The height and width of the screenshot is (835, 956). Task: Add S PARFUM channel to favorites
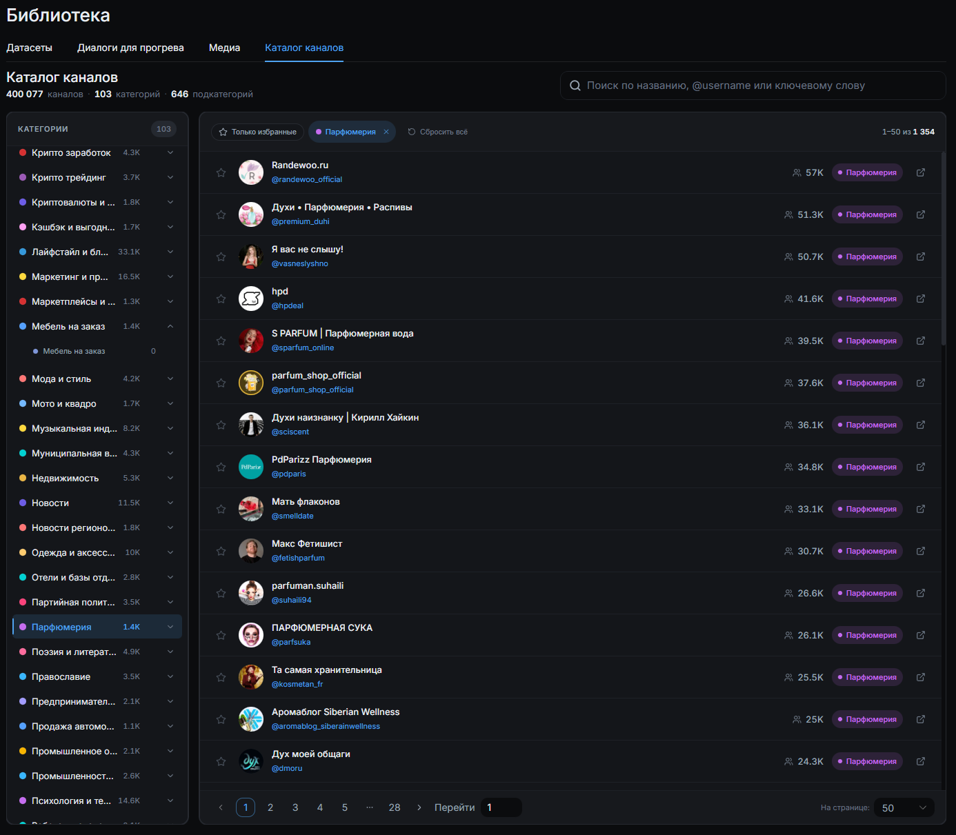tap(221, 341)
